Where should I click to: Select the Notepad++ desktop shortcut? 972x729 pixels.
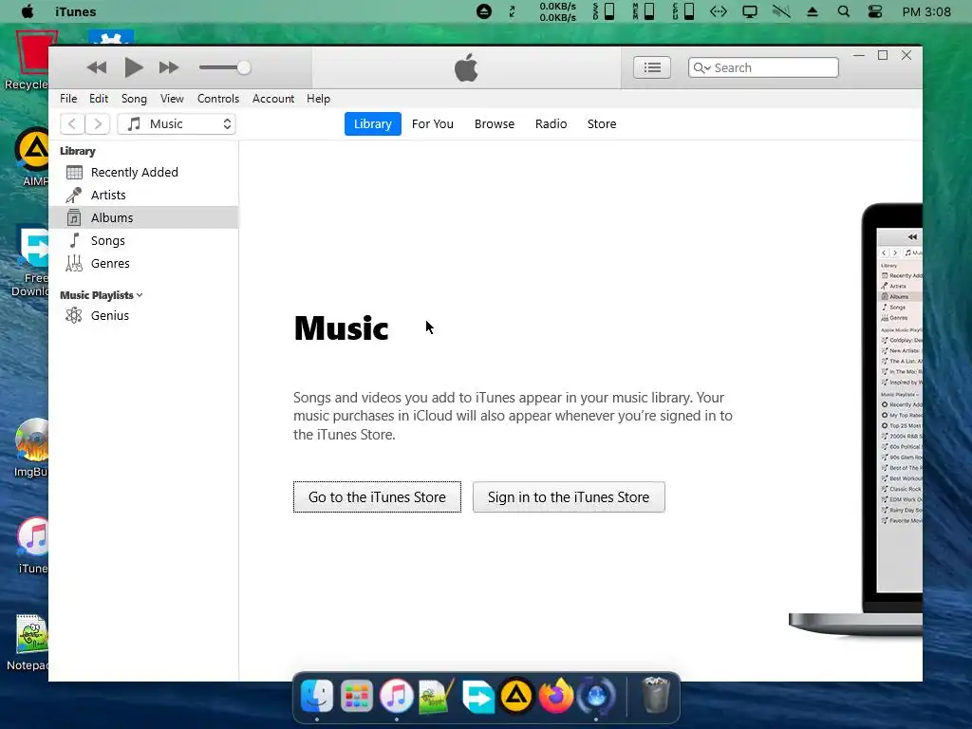28,643
